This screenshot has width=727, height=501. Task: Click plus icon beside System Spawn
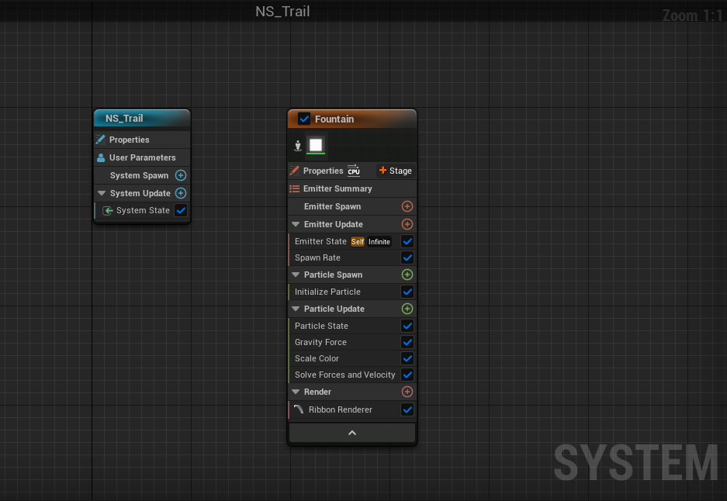(x=181, y=175)
